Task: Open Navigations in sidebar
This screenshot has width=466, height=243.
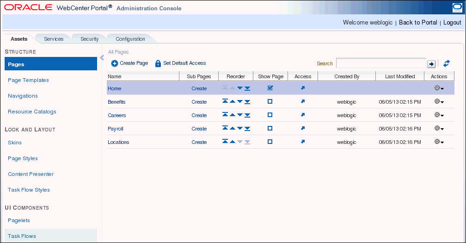Action: pos(23,96)
